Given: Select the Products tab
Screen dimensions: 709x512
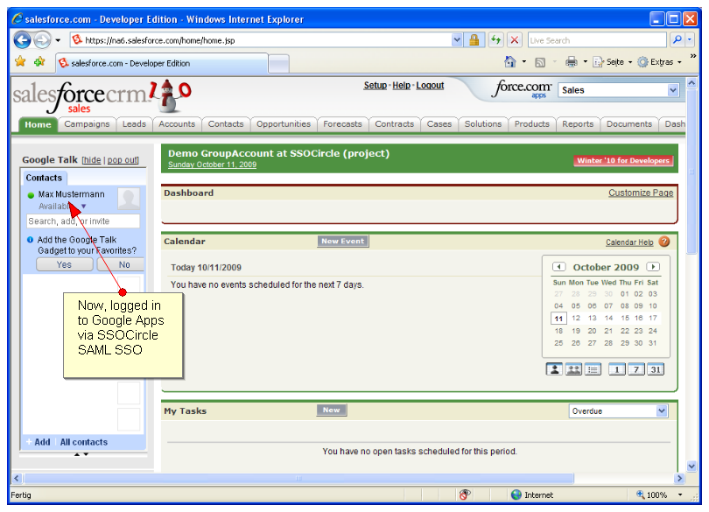Looking at the screenshot, I should tap(532, 124).
